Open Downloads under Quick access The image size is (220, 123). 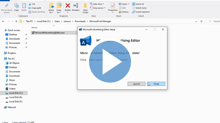(x=13, y=39)
